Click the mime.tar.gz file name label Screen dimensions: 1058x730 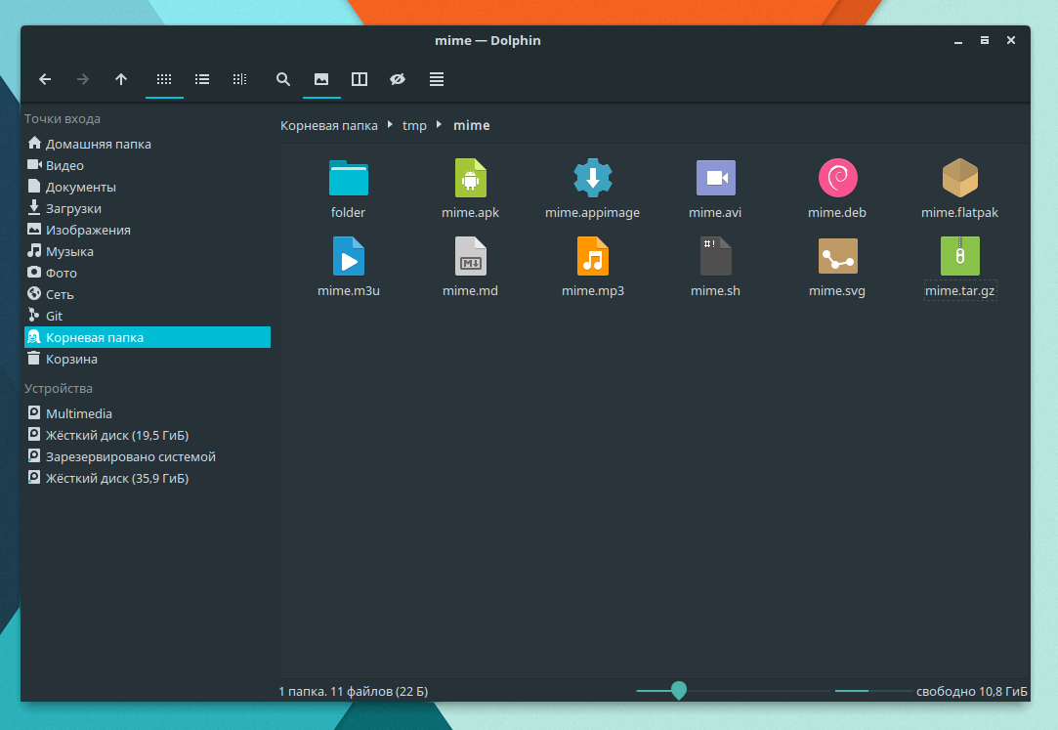click(x=959, y=291)
